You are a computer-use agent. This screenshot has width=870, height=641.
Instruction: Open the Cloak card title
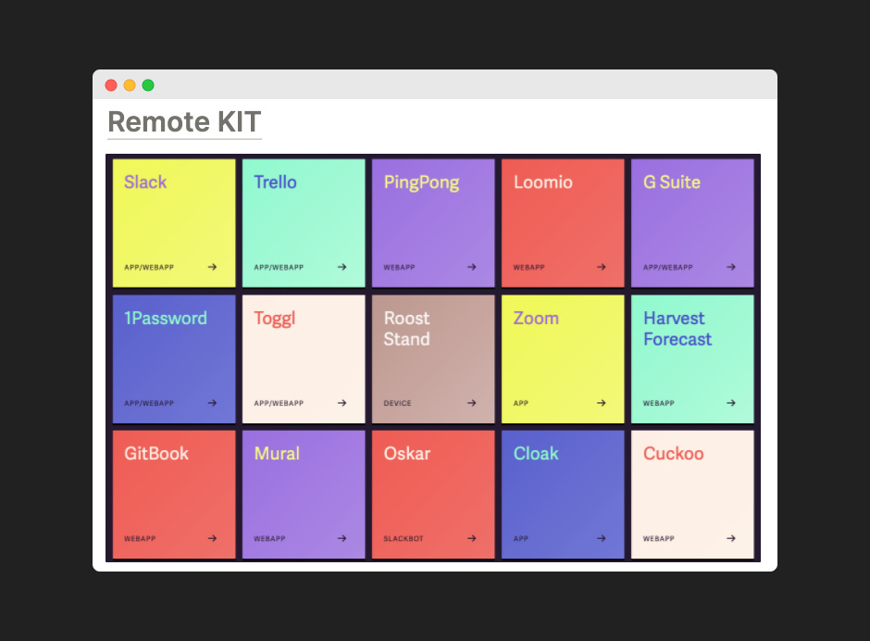coord(536,454)
